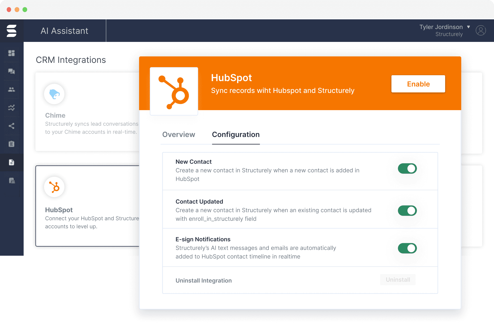Click the share icon in the sidebar
This screenshot has height=325, width=494.
click(12, 126)
